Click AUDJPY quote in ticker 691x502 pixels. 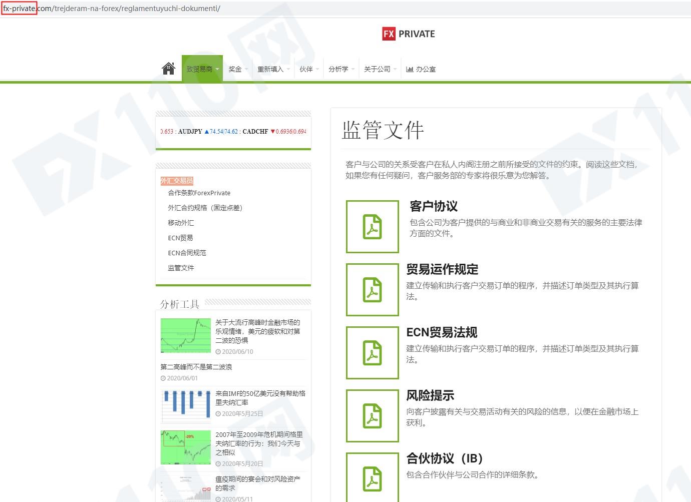click(x=208, y=132)
